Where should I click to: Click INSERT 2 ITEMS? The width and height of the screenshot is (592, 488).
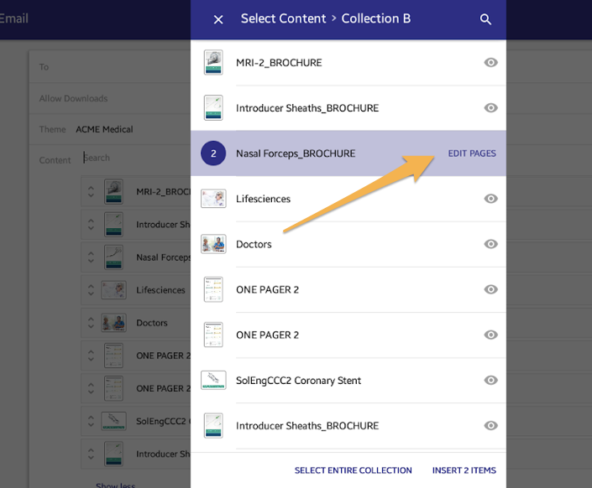[464, 470]
